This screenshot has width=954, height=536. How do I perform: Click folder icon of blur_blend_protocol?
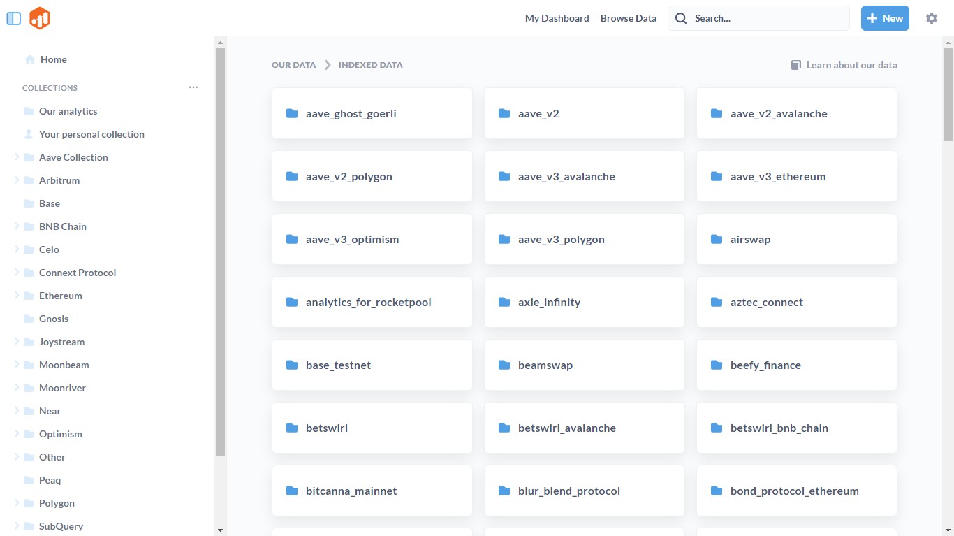click(x=504, y=491)
